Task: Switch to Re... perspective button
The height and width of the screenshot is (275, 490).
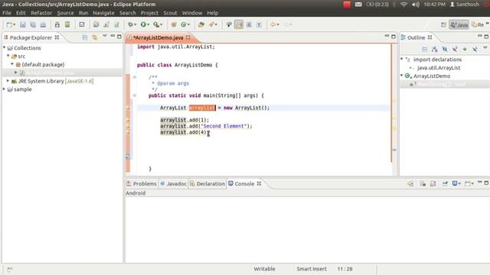Action: tap(478, 24)
